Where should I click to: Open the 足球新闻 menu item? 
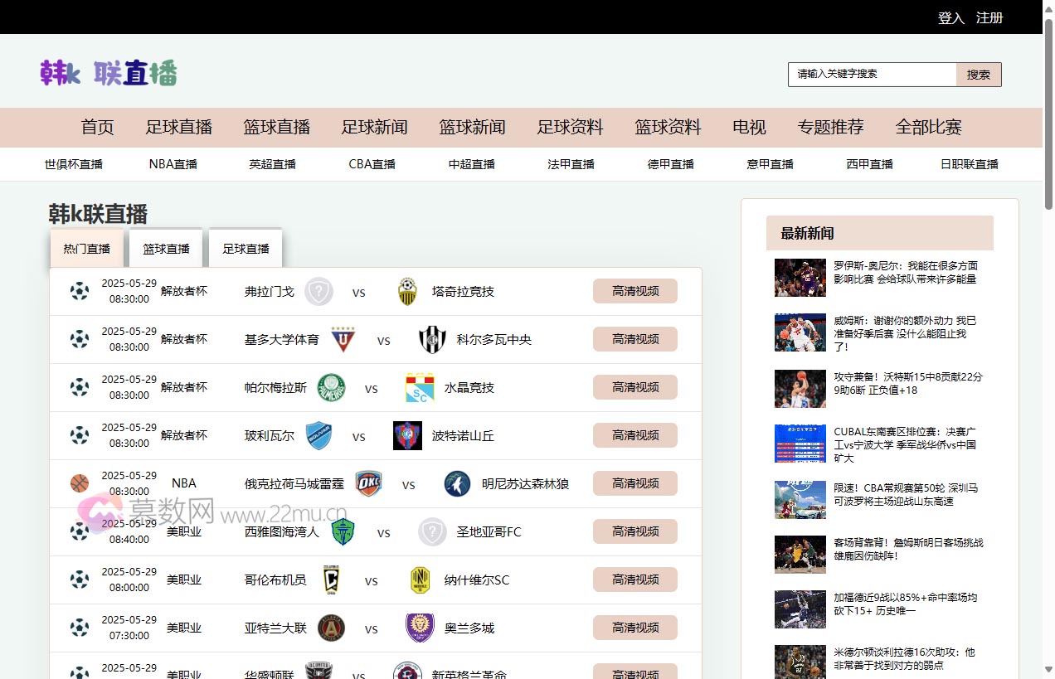pyautogui.click(x=374, y=128)
